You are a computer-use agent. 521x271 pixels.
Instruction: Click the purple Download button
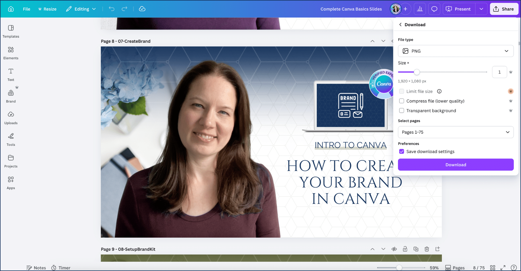pyautogui.click(x=456, y=165)
